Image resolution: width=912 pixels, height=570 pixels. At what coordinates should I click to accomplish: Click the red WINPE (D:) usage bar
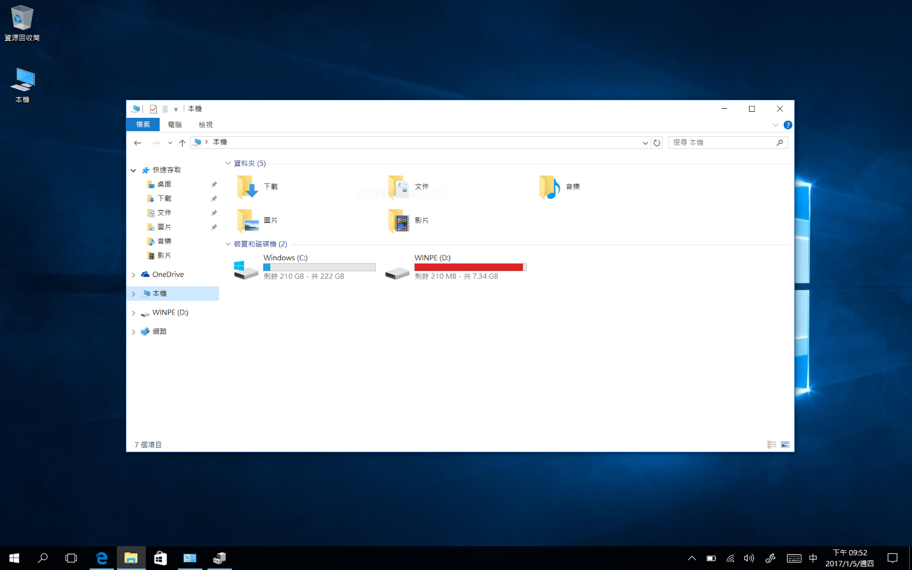pyautogui.click(x=470, y=267)
